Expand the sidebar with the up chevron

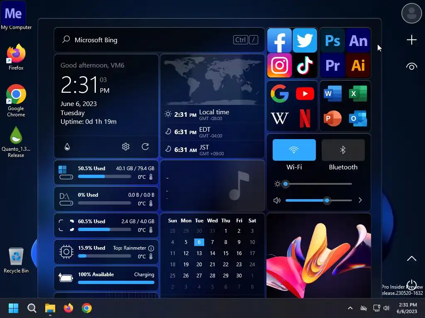point(411,258)
